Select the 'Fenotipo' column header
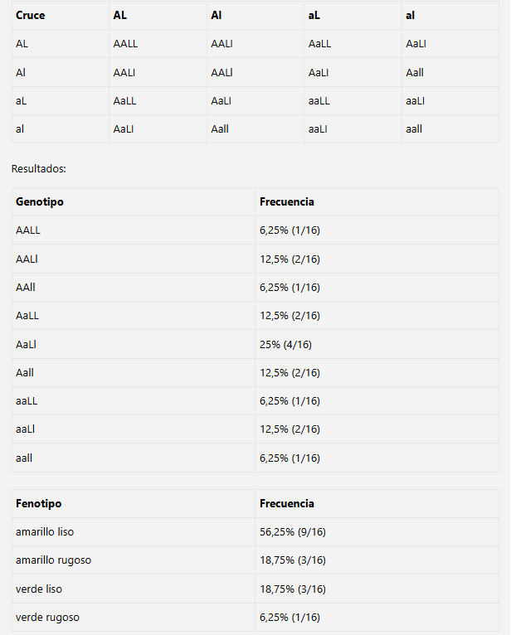This screenshot has height=635, width=511. click(x=38, y=503)
